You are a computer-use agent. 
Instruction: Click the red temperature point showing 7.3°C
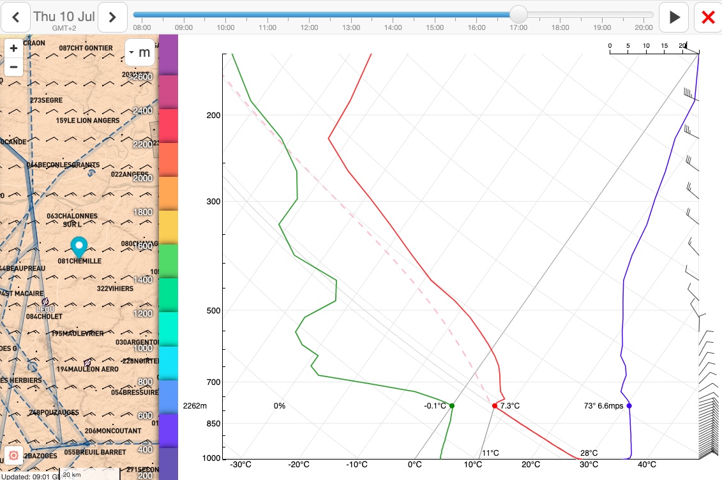[x=495, y=406]
